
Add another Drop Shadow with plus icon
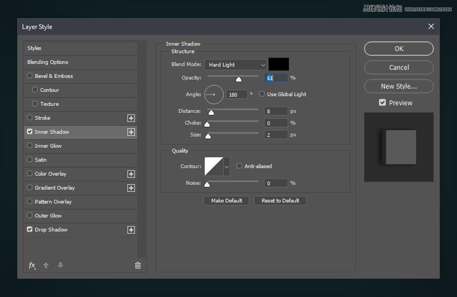[x=131, y=230]
